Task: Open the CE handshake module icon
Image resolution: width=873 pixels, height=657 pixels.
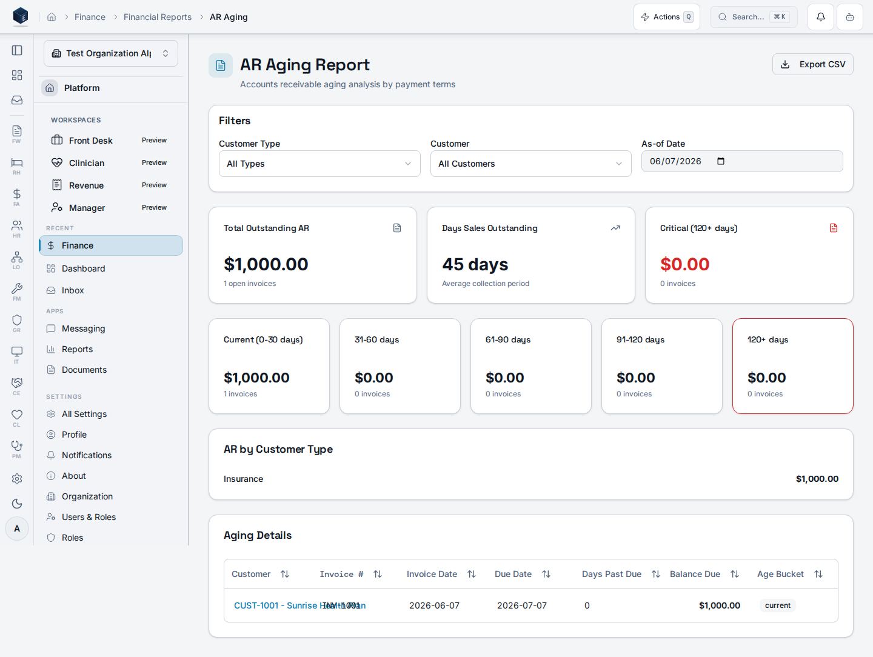Action: click(17, 386)
